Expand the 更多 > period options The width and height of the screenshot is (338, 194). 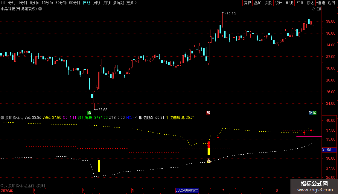tap(132, 3)
